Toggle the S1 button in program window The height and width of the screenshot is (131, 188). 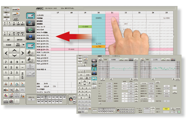[x=49, y=97]
